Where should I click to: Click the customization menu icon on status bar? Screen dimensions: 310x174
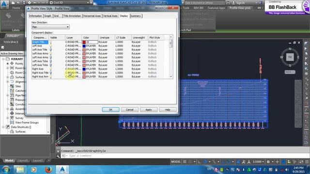pos(307,162)
